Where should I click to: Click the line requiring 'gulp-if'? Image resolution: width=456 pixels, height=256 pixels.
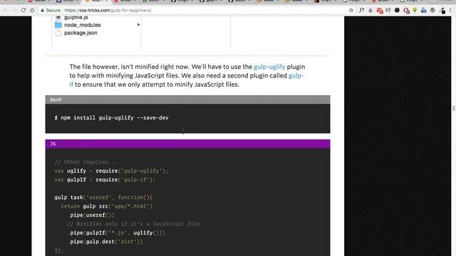105,180
